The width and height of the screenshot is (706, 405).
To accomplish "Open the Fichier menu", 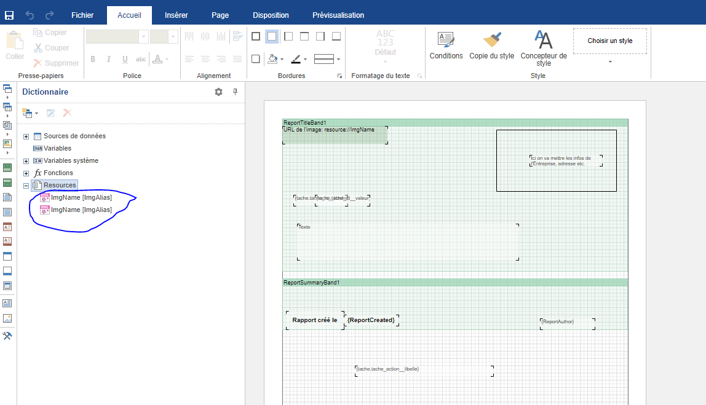I will click(82, 15).
